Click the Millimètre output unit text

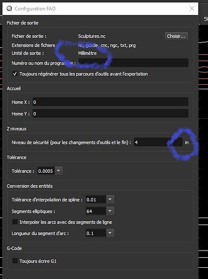click(x=87, y=53)
